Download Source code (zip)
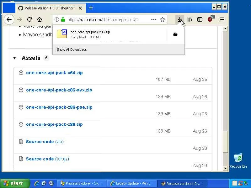Viewport: 251px width, 188px height. coord(45,142)
